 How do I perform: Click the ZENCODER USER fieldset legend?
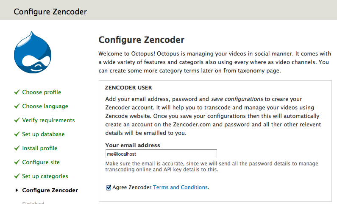point(128,88)
